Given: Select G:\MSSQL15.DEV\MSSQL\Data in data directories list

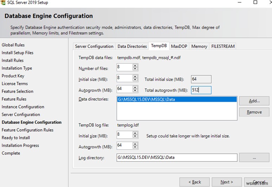Looking at the screenshot, I should (x=177, y=99).
